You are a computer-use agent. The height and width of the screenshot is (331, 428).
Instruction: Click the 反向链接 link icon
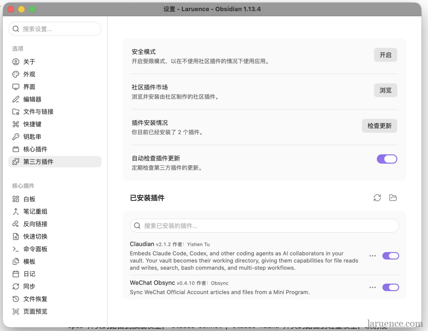pos(16,224)
